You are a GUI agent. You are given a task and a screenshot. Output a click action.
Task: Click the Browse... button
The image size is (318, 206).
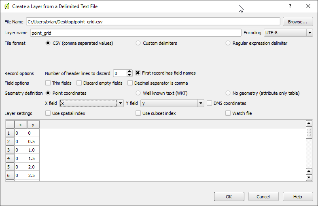coord(298,22)
